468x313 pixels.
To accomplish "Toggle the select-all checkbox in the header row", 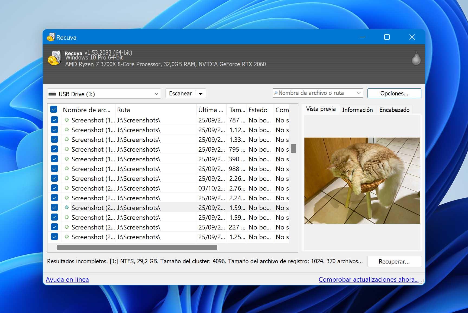I will point(54,109).
